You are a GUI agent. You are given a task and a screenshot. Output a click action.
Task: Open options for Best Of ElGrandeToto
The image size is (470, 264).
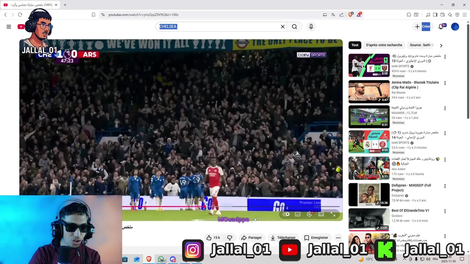445,211
